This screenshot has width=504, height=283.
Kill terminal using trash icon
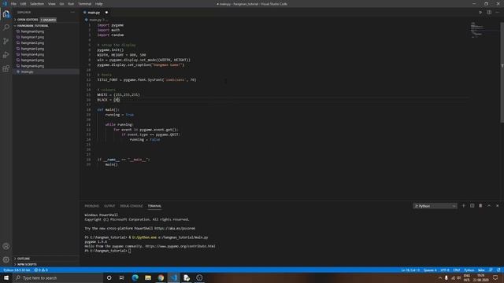click(480, 206)
